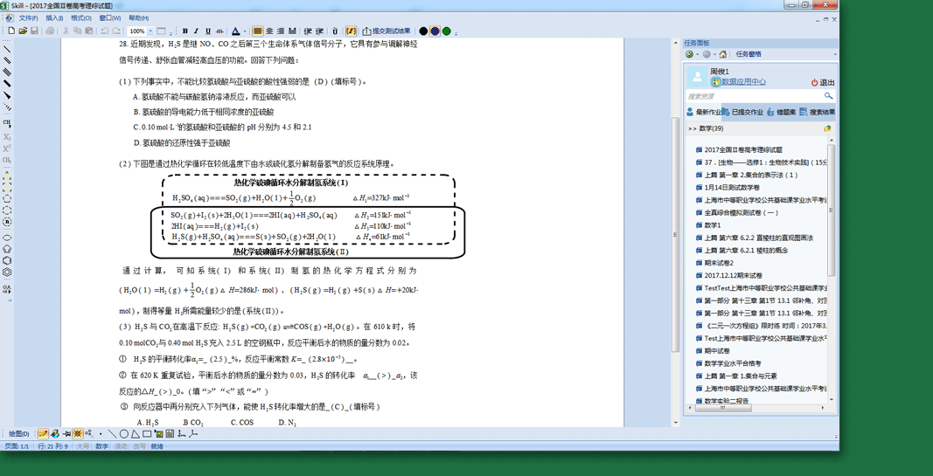Select the black color swatch
Viewport: 933px width, 476px height.
tap(423, 31)
